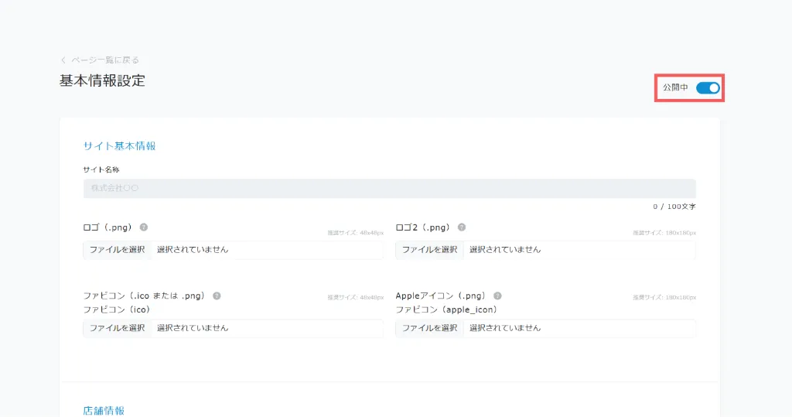This screenshot has height=417, width=792.
Task: Click the サイト名称 text input field
Action: pos(389,188)
